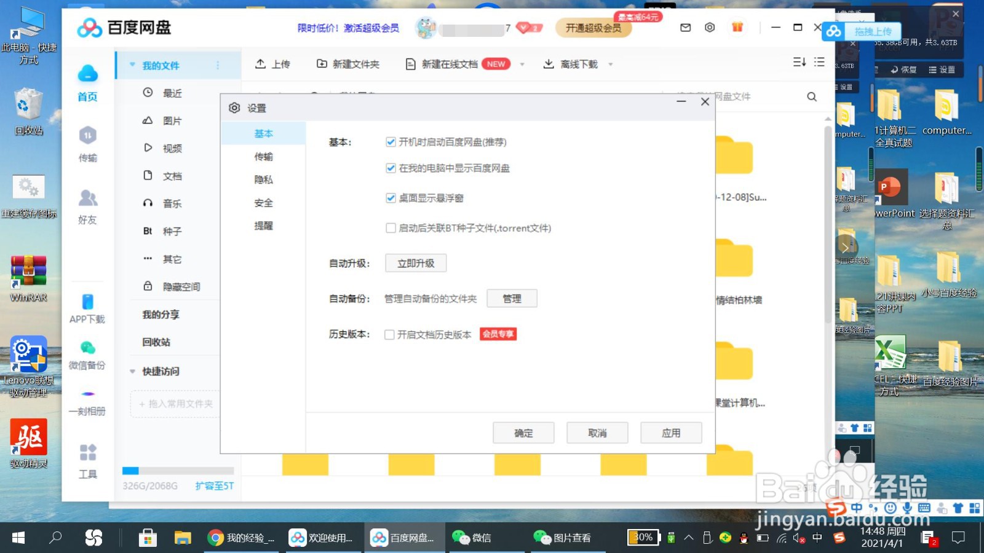Click 扩容至5T link
984x553 pixels.
pos(215,485)
